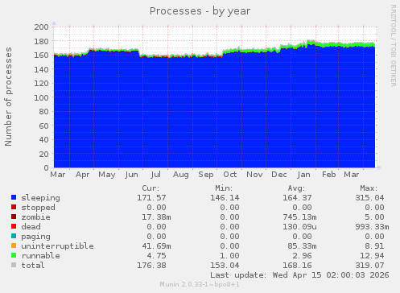Click the dark red zombie legend swatch

tap(14, 217)
